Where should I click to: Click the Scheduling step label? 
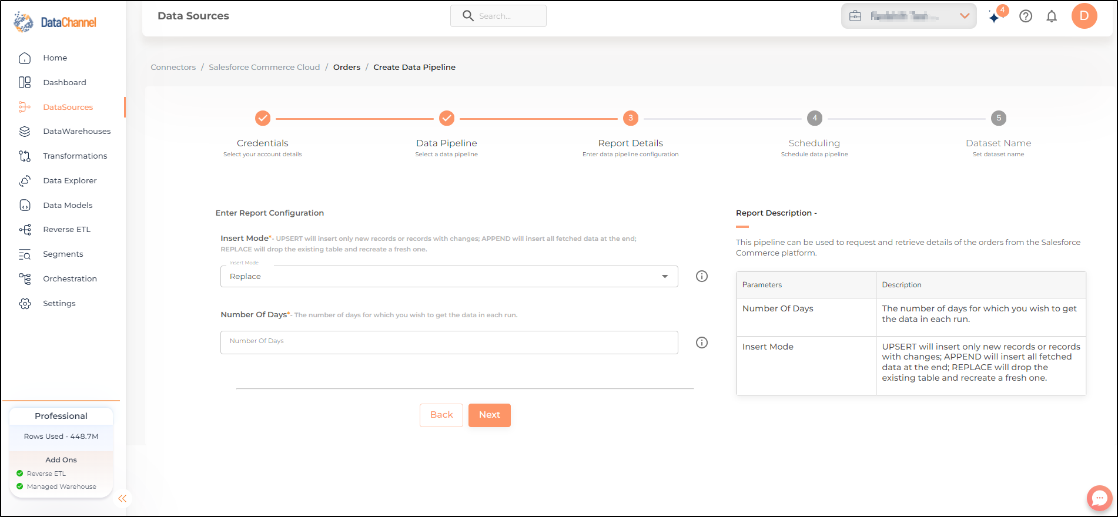(815, 143)
